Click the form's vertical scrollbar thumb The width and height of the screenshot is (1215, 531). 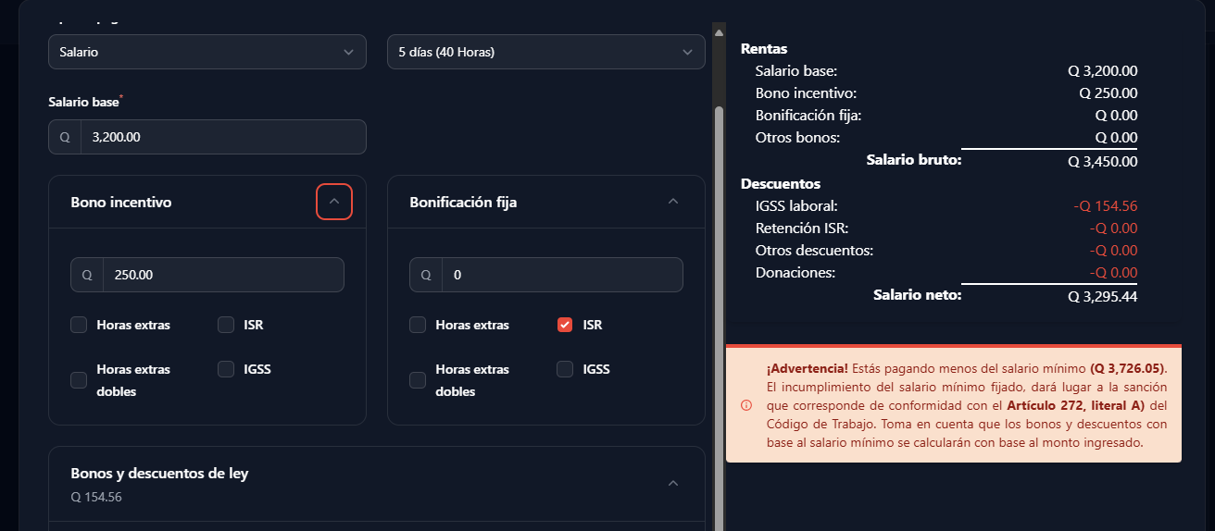(x=719, y=315)
